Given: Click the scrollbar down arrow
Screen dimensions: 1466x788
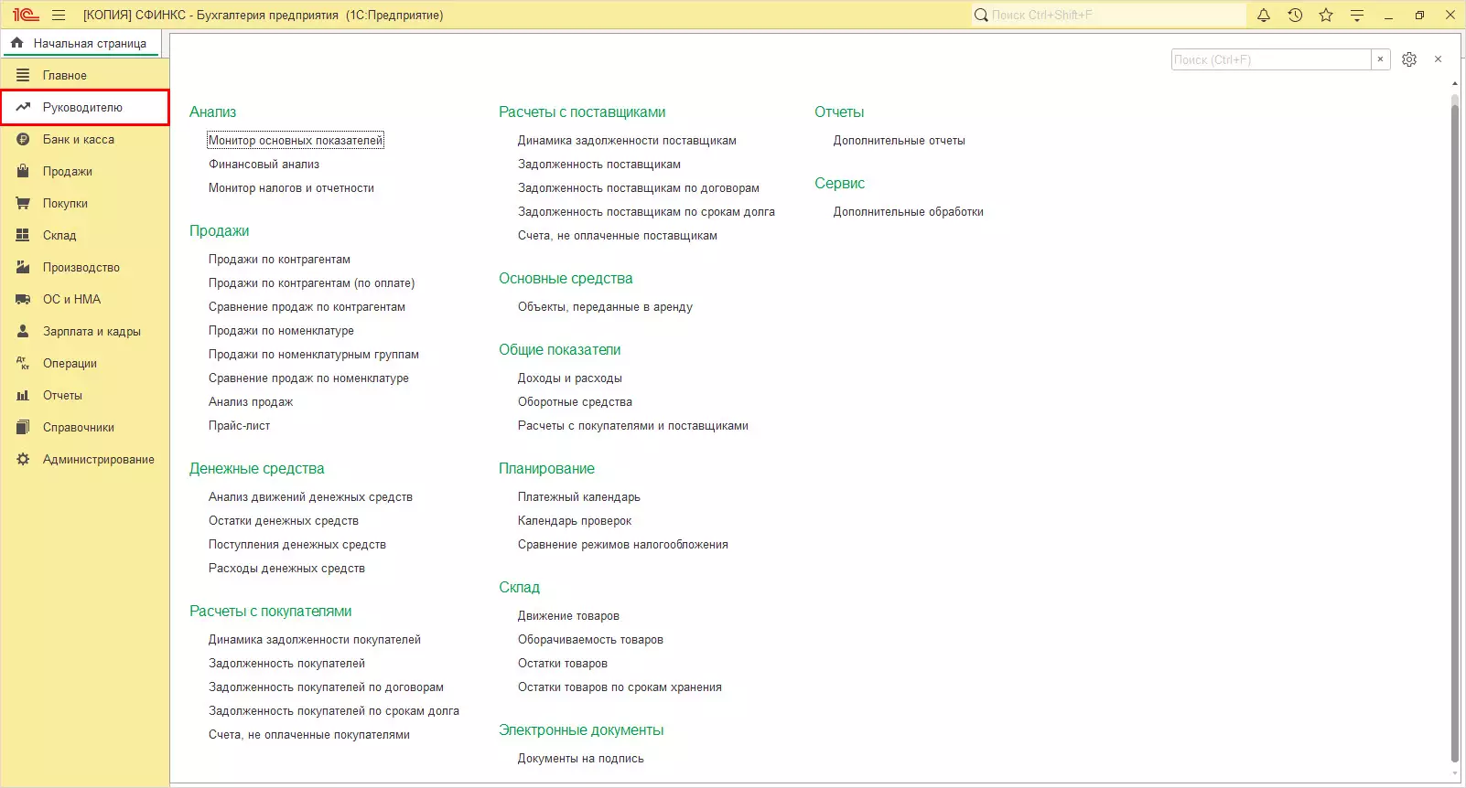Looking at the screenshot, I should tap(1455, 774).
